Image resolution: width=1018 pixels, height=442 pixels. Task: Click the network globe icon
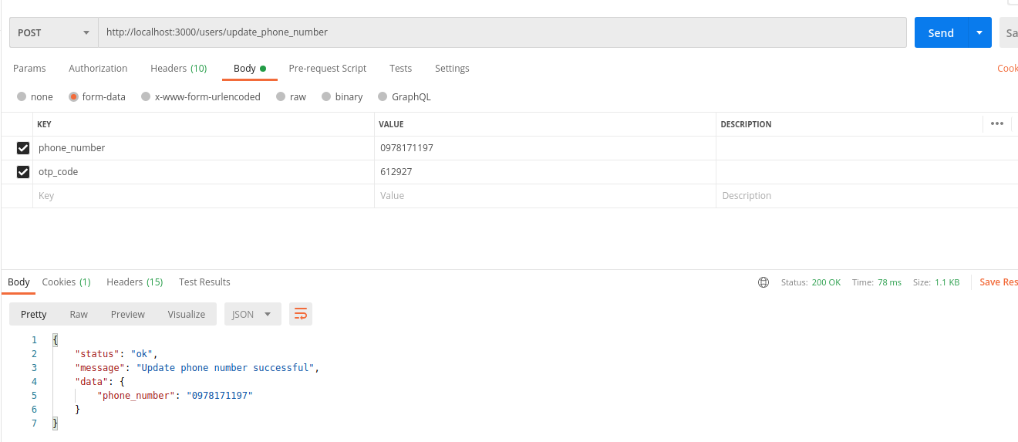point(763,282)
